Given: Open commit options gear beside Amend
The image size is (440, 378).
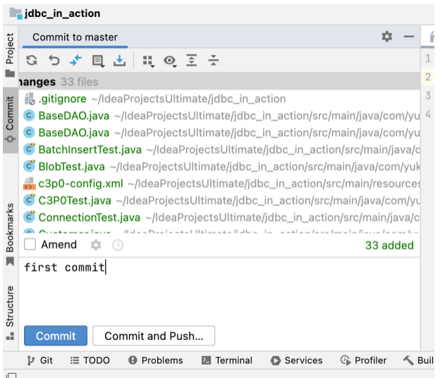Looking at the screenshot, I should [96, 245].
